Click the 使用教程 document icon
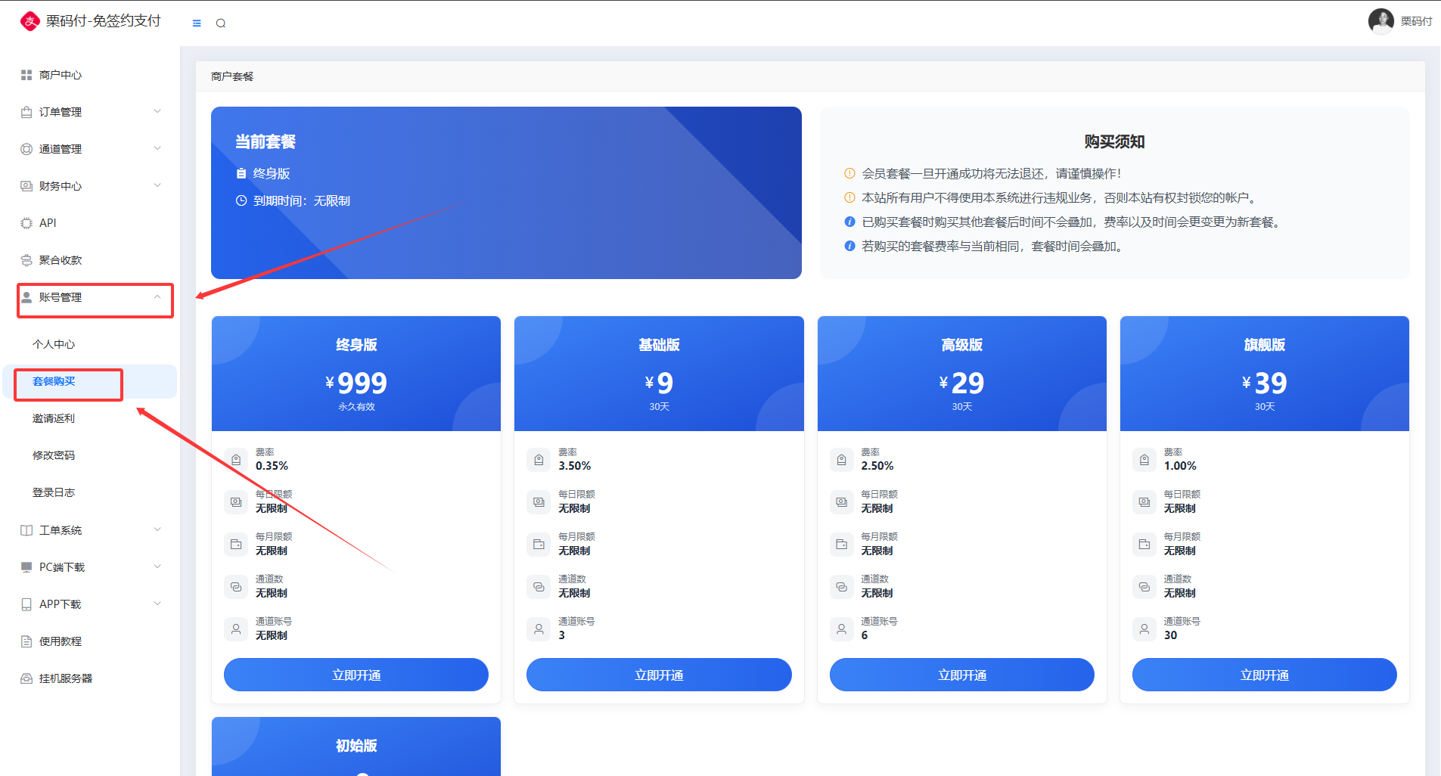Image resolution: width=1441 pixels, height=776 pixels. [26, 641]
